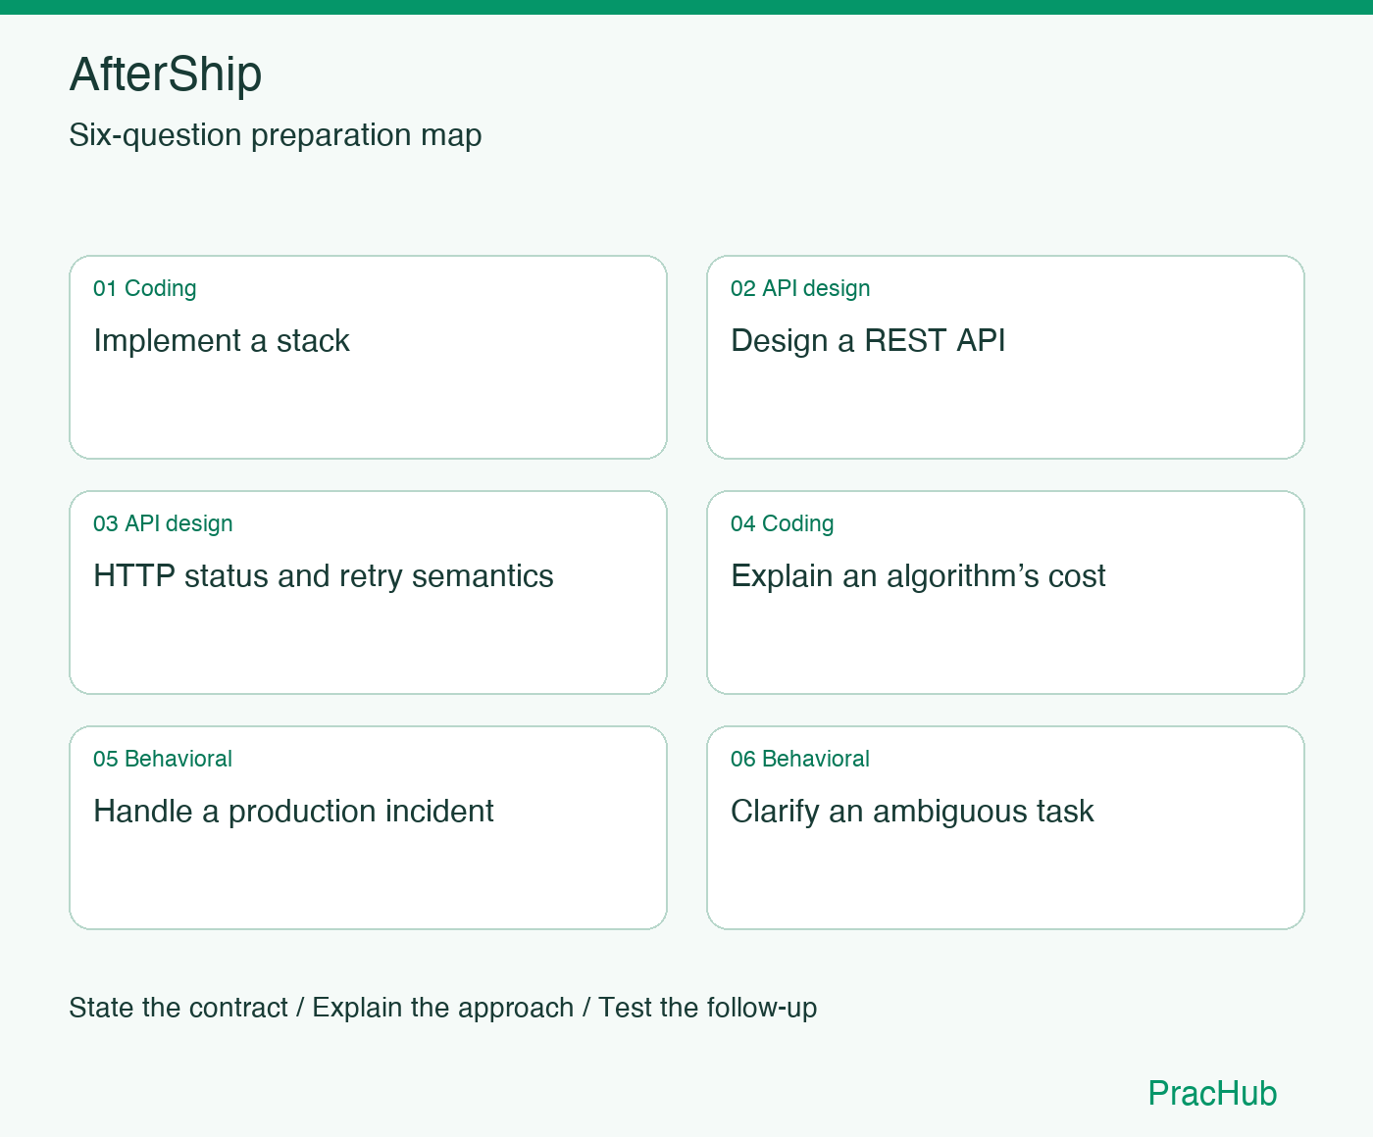Click the '03 API design' label
The width and height of the screenshot is (1373, 1137).
(x=163, y=523)
